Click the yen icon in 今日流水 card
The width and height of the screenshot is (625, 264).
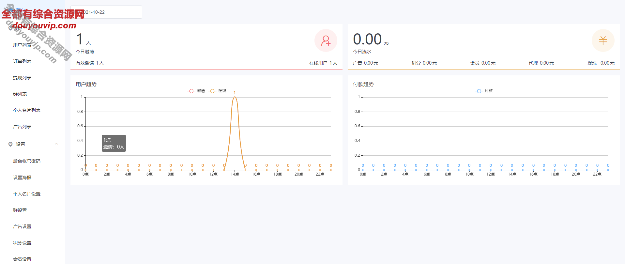coord(603,40)
